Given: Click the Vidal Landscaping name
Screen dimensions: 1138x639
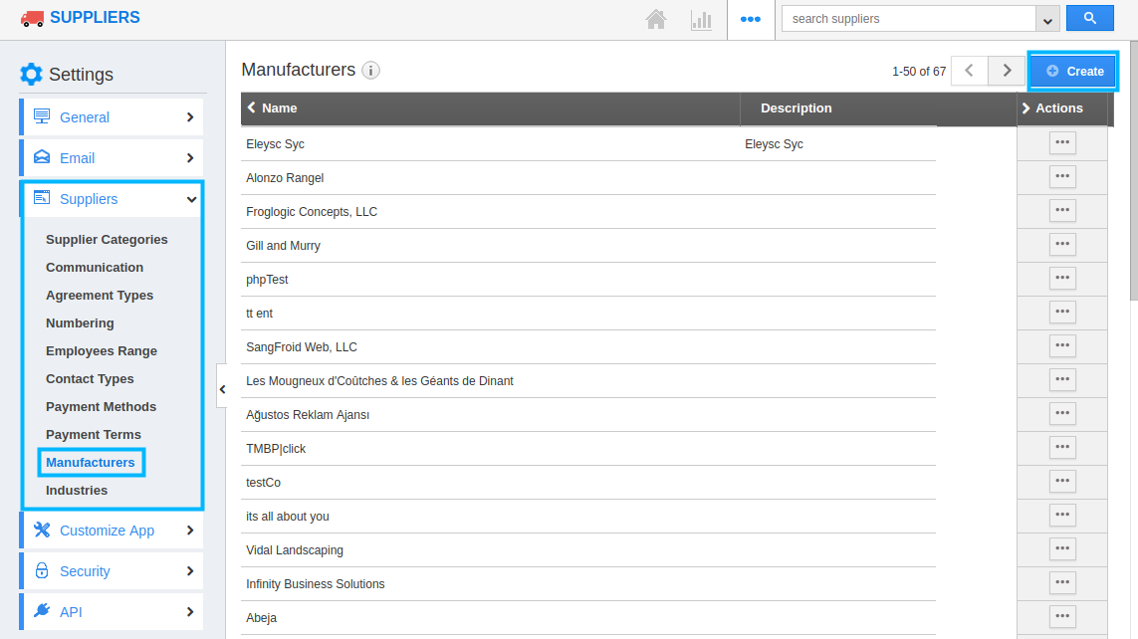Looking at the screenshot, I should (x=295, y=550).
